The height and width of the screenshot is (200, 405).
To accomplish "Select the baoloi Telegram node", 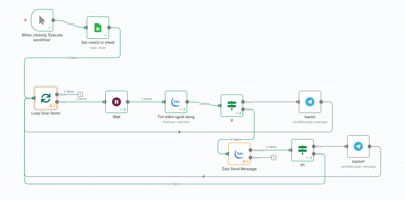I will coord(310,102).
